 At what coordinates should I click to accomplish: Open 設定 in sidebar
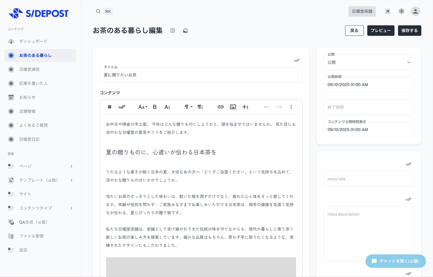(40, 250)
